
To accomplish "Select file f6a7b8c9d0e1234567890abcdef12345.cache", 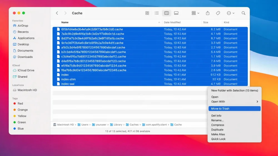I will tap(150, 70).
